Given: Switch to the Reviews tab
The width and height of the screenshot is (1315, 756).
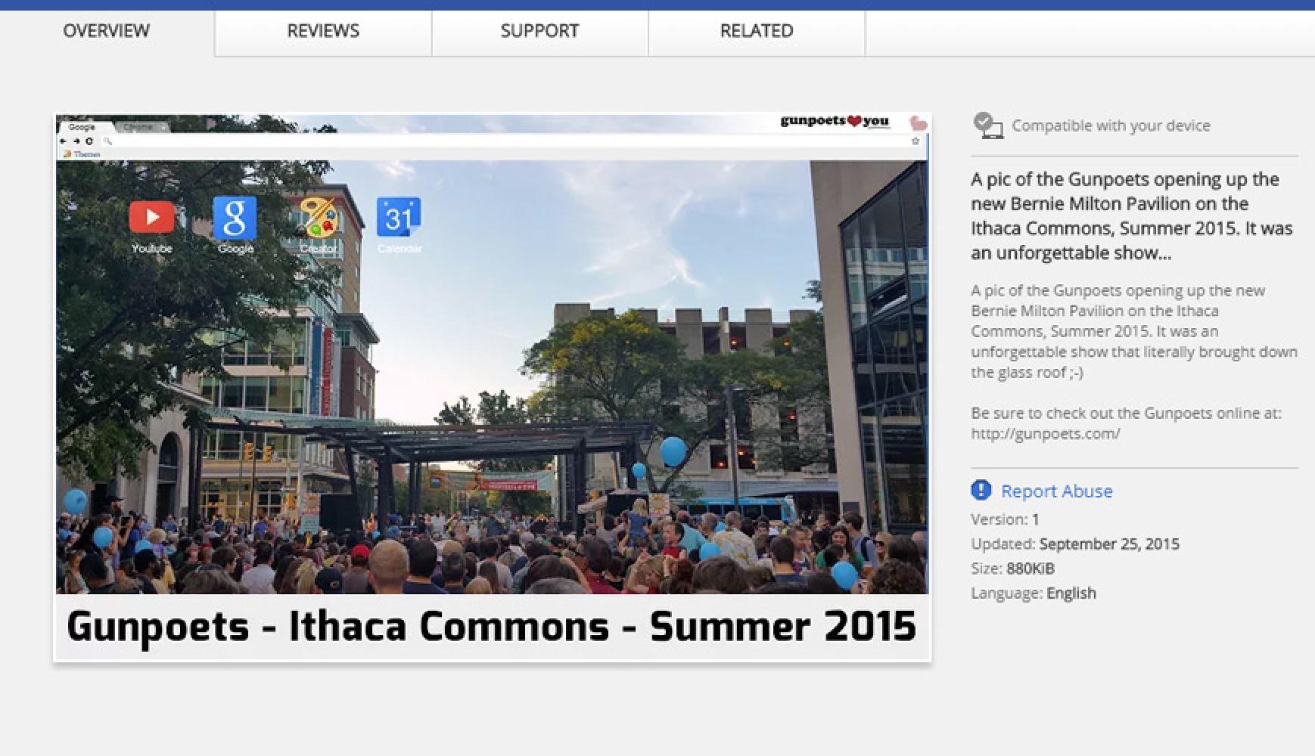Looking at the screenshot, I should coord(323,31).
